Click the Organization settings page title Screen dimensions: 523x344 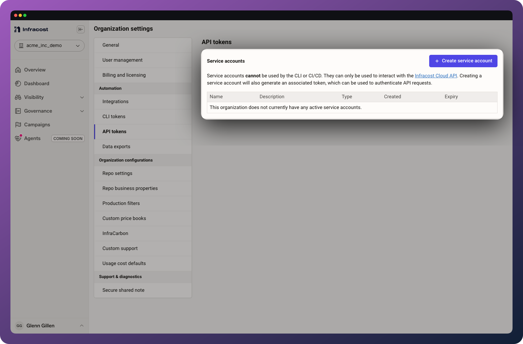[x=123, y=29]
